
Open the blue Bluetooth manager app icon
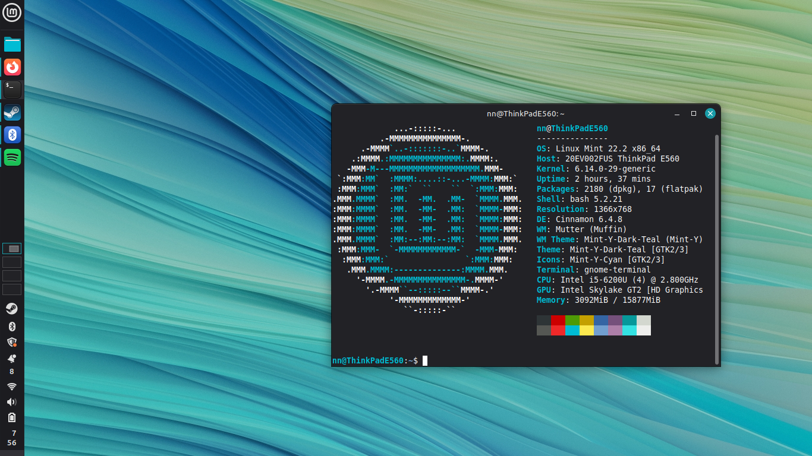(x=12, y=135)
